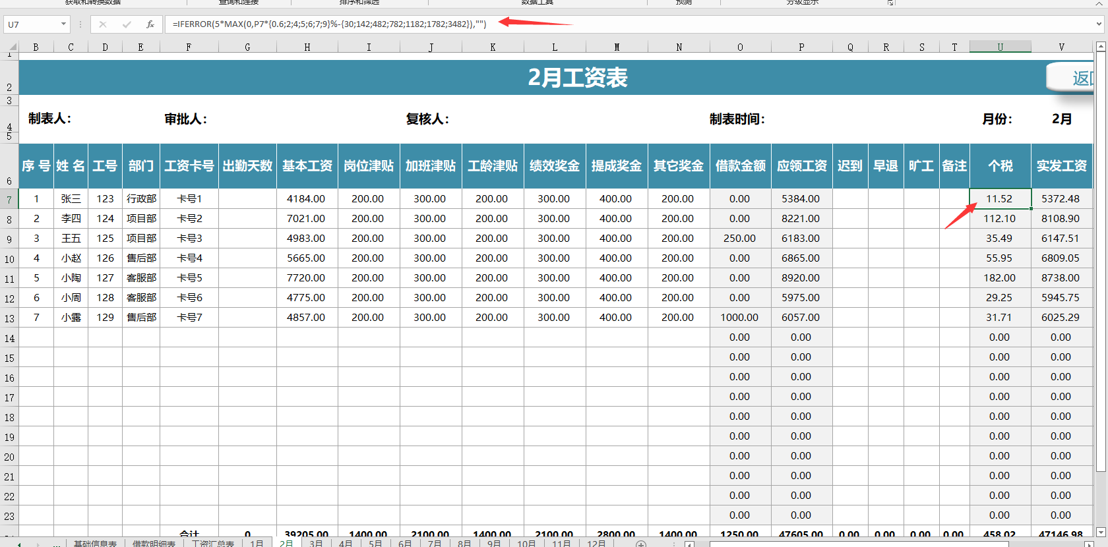Select the tax cell 112.10

[x=1000, y=219]
